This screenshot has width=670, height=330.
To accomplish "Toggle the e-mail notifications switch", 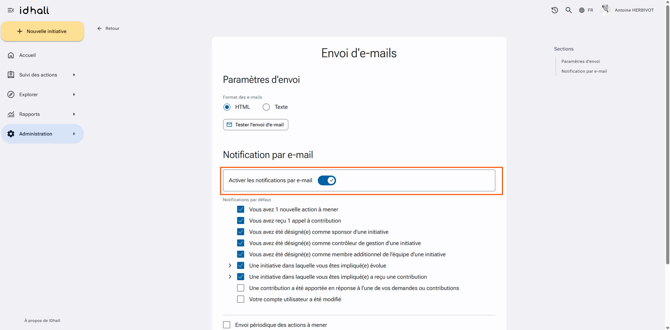I will 327,180.
